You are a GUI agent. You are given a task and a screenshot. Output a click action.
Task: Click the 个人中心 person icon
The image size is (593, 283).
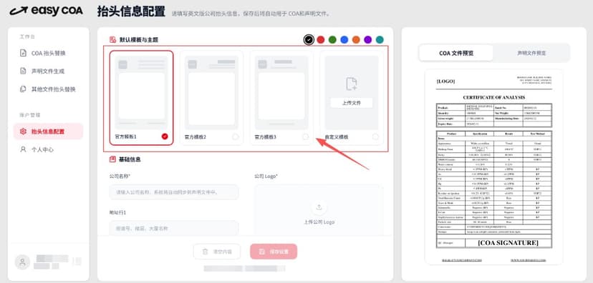(23, 149)
